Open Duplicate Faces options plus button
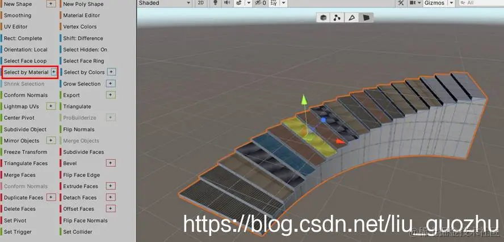Viewport: 504px width, 242px height. 51,197
